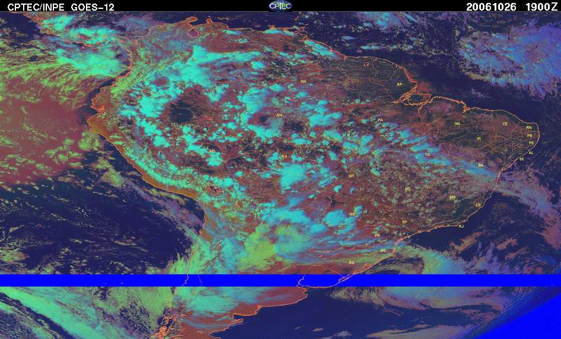Screen dimensions: 561x339
Task: Click the "SP" state label
Action: pos(404,222)
